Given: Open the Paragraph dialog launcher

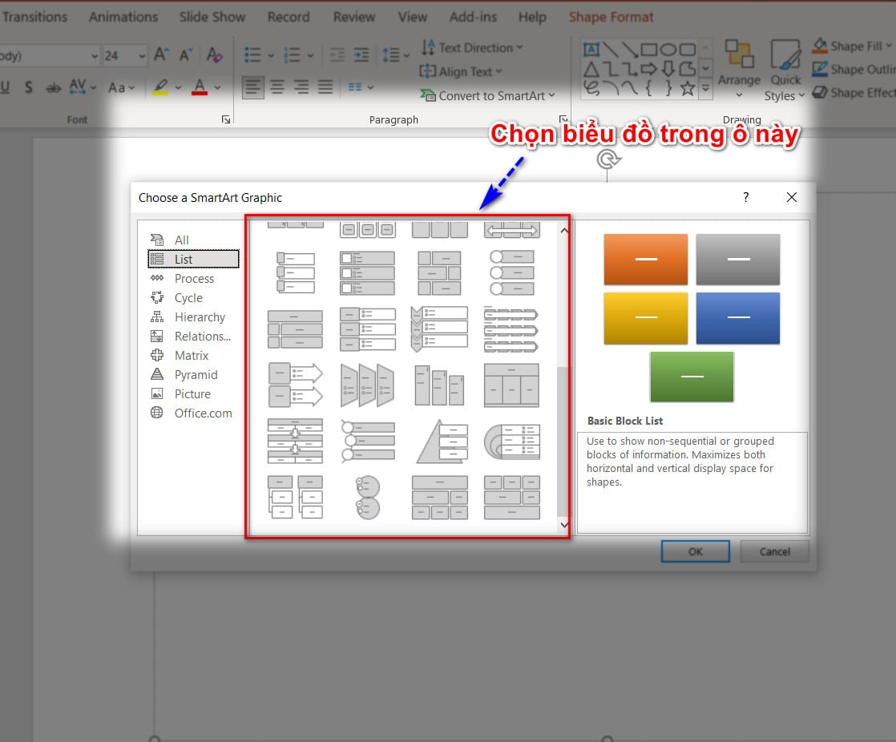Looking at the screenshot, I should click(563, 119).
